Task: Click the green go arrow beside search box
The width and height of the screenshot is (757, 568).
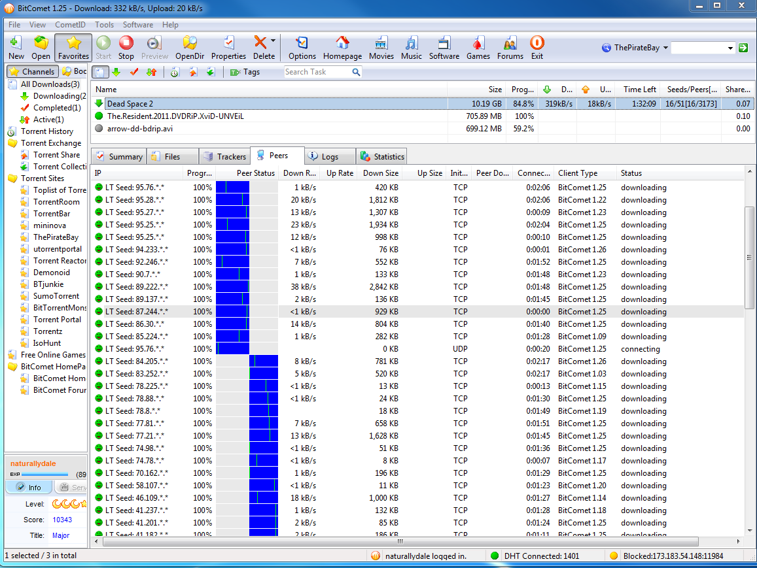Action: 743,48
